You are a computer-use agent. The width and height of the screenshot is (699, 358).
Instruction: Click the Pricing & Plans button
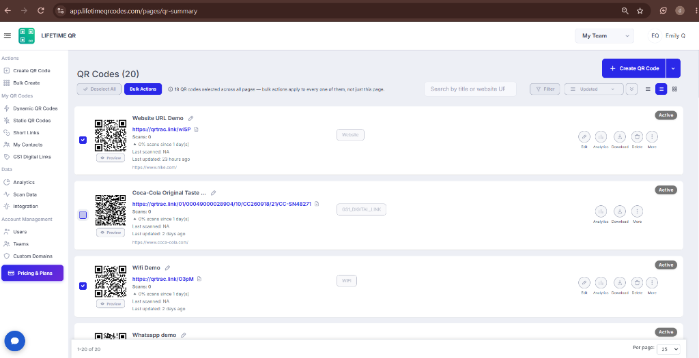click(33, 273)
